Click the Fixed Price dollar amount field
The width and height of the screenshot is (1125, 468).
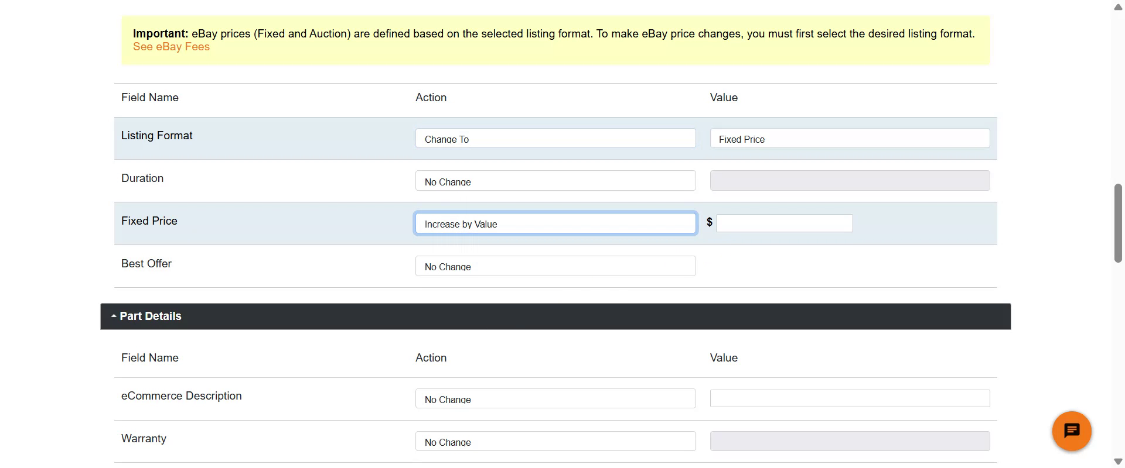tap(784, 223)
